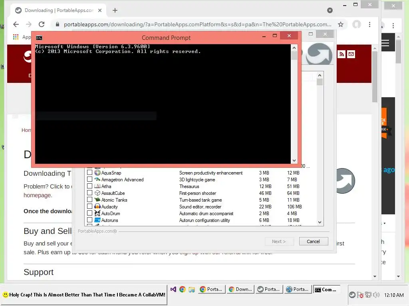
Task: Click the forward navigation arrow
Action: [x=29, y=24]
